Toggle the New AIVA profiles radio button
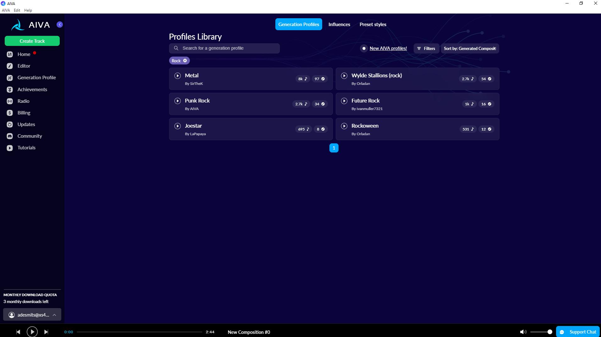The height and width of the screenshot is (337, 601). point(364,48)
